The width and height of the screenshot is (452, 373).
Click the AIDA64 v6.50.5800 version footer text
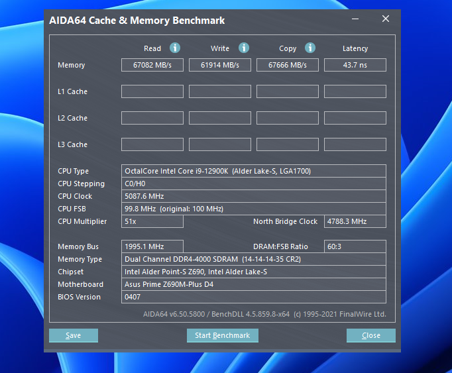point(264,314)
